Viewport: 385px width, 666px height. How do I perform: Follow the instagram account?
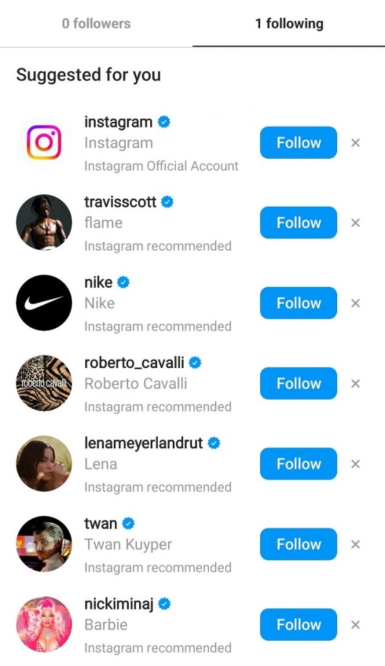click(x=298, y=143)
